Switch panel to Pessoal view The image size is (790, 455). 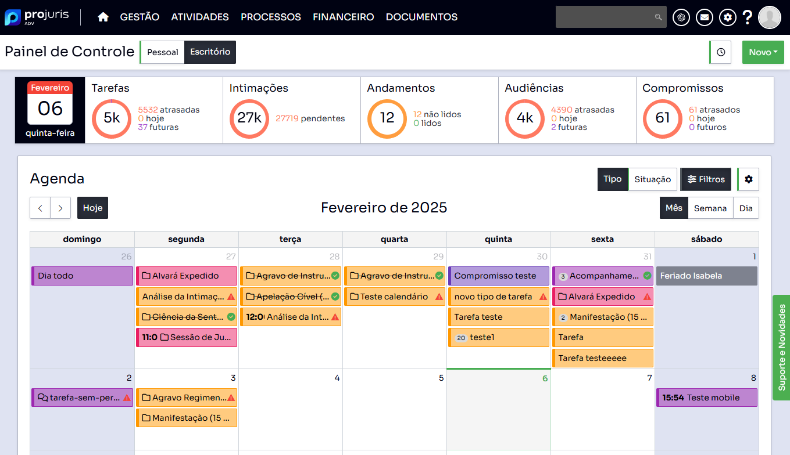click(x=163, y=52)
